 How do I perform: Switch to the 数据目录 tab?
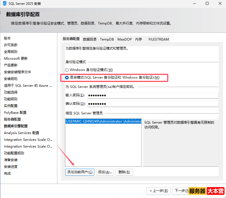point(89,39)
